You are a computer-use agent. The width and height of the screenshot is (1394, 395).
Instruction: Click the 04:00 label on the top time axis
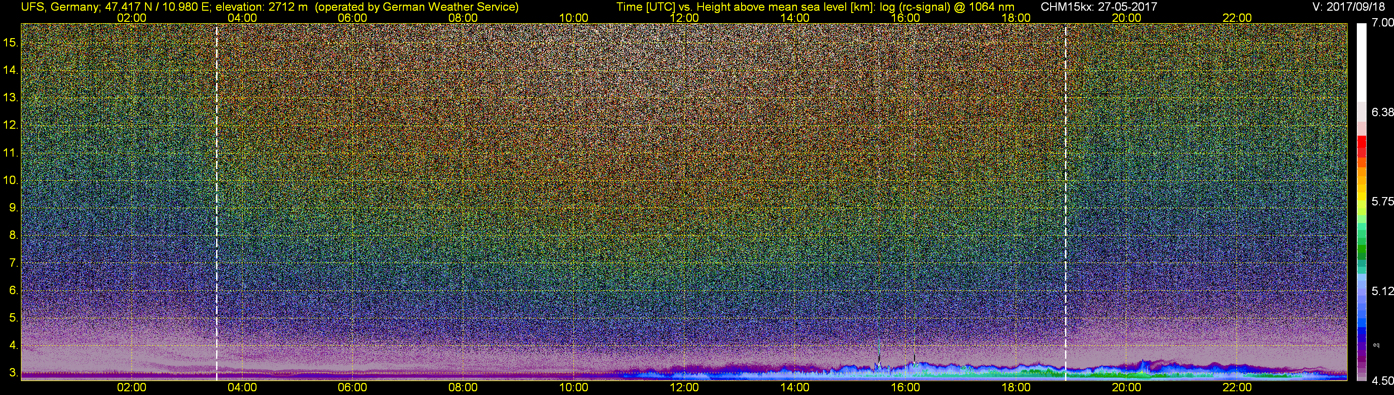242,18
